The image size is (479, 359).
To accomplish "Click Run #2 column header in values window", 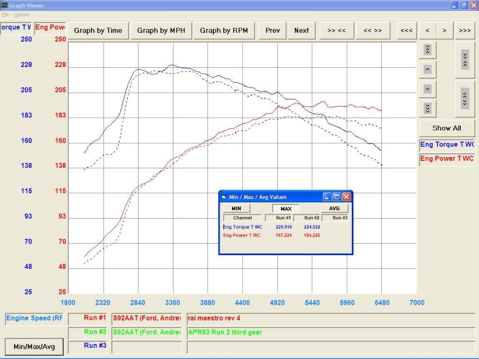I will pos(307,218).
